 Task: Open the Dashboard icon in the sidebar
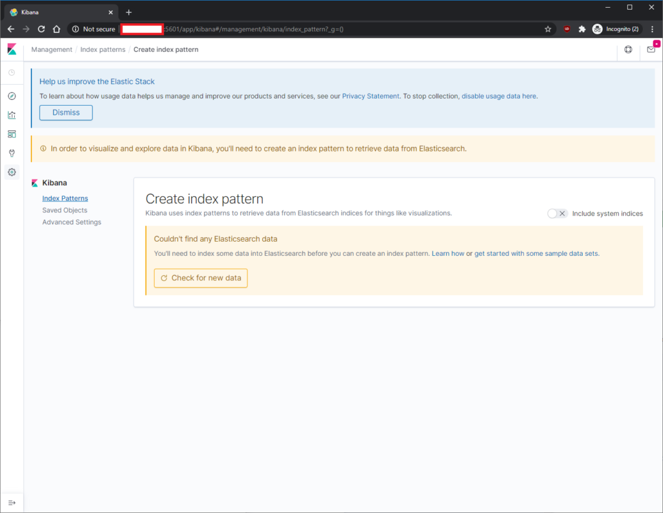[x=12, y=134]
